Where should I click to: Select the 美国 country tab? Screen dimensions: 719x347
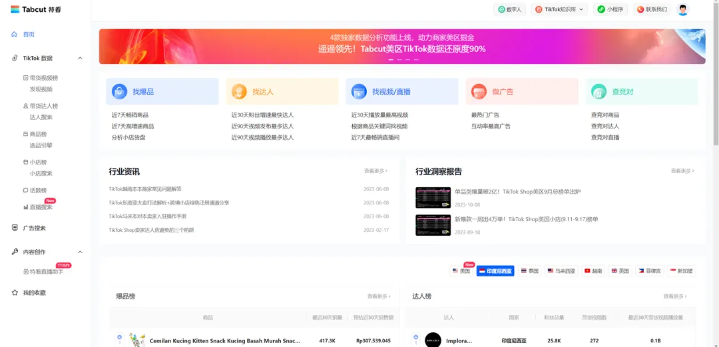[461, 271]
